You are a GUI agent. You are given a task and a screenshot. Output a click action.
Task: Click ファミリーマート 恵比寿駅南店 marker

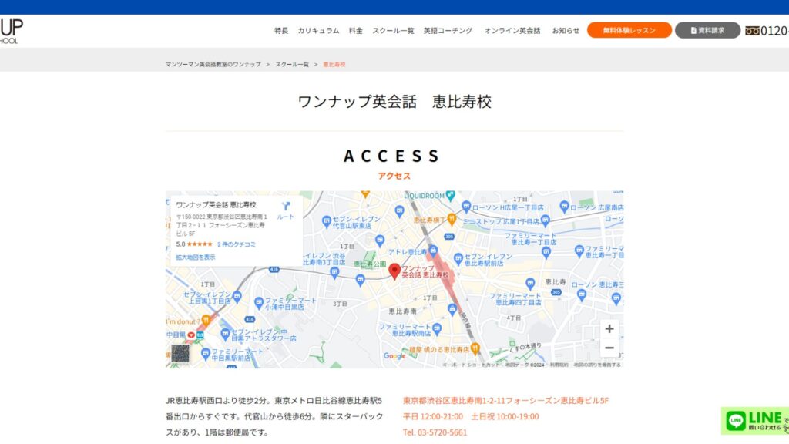click(437, 328)
